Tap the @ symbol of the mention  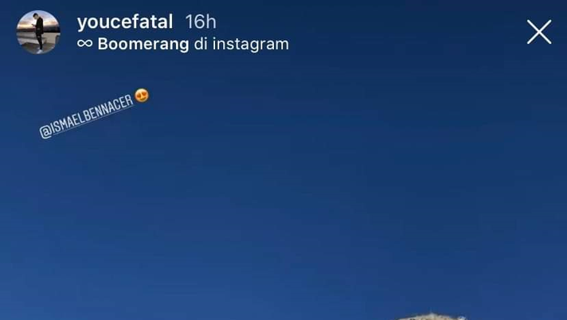(x=45, y=132)
